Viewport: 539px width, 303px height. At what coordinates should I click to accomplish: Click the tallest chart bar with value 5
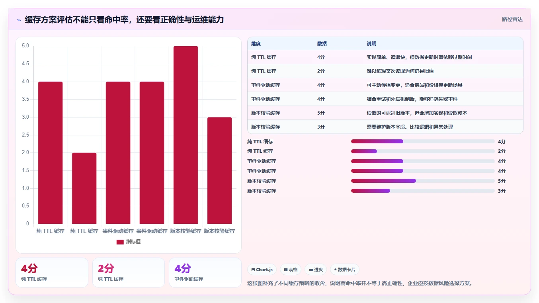pyautogui.click(x=186, y=135)
